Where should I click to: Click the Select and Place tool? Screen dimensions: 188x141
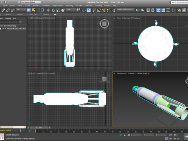[x=63, y=10]
